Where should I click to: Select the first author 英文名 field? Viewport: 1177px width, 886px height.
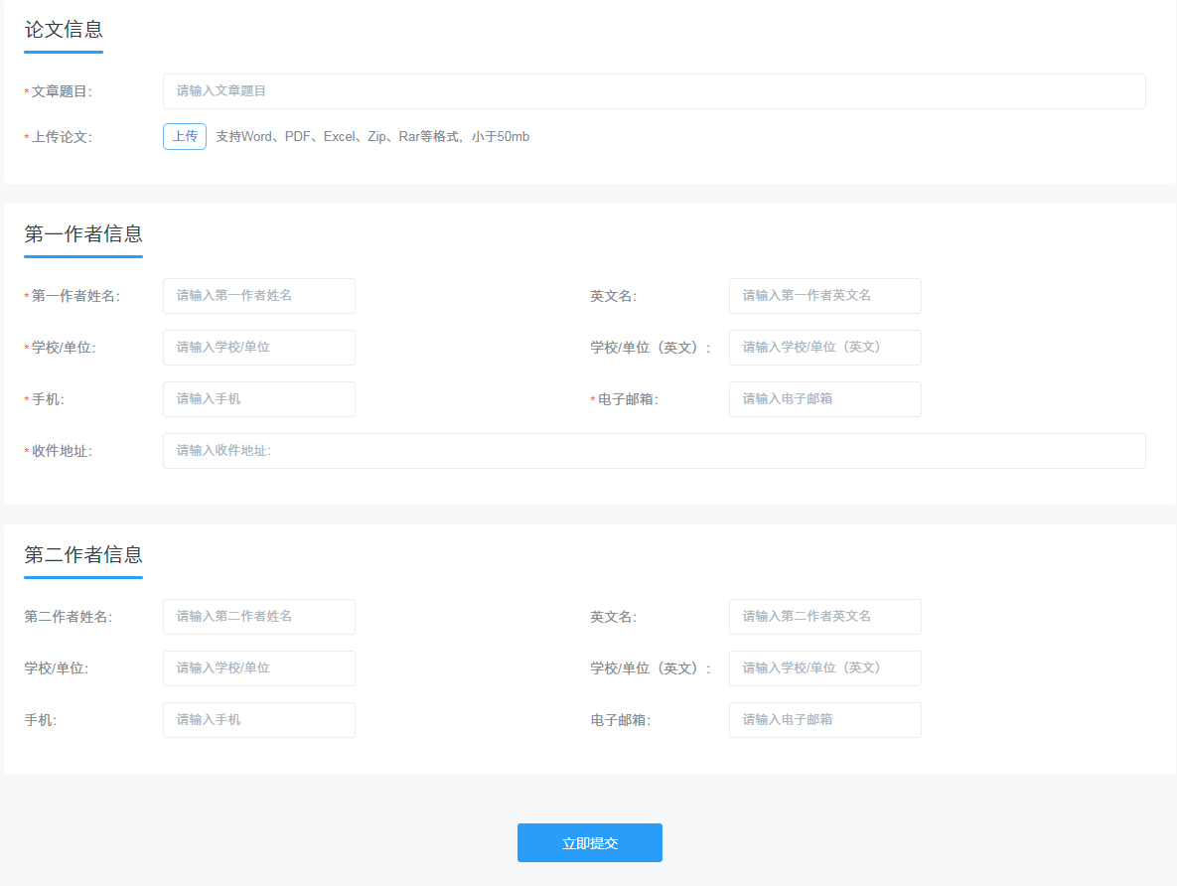(825, 296)
